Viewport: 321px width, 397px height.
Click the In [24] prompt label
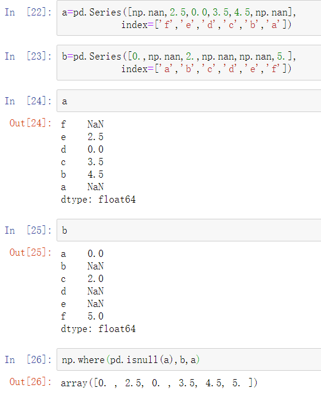[28, 101]
